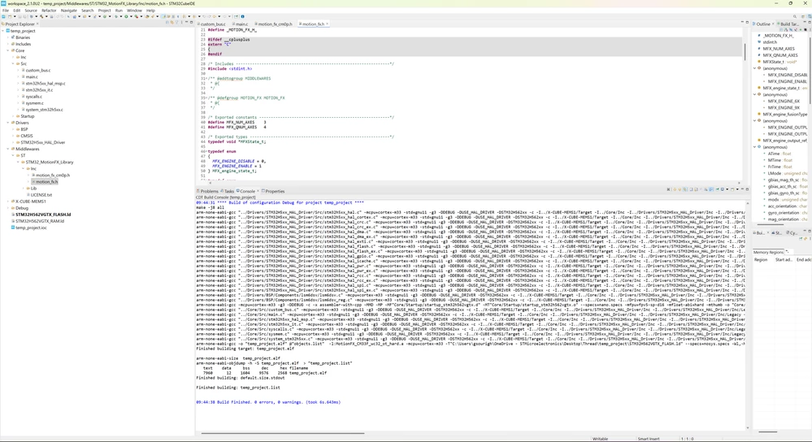Screen dimensions: 812x442
Task: Collapse all in Project Explorer toolbar
Action: point(167,23)
